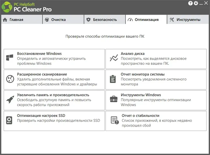The image size is (210, 155).
Task: Go to the Безопасность tab
Action: (105, 20)
